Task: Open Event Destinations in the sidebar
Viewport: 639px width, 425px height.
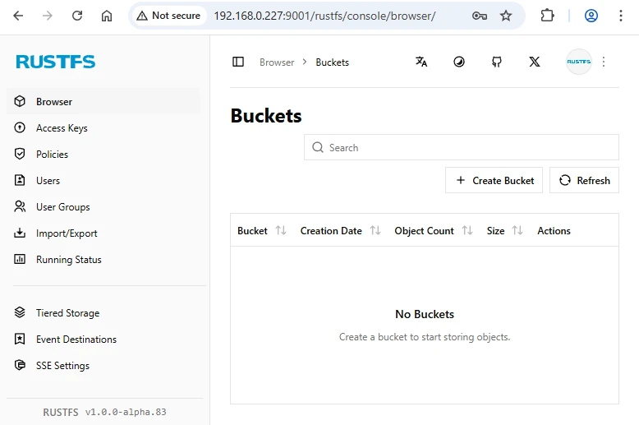Action: [x=103, y=340]
